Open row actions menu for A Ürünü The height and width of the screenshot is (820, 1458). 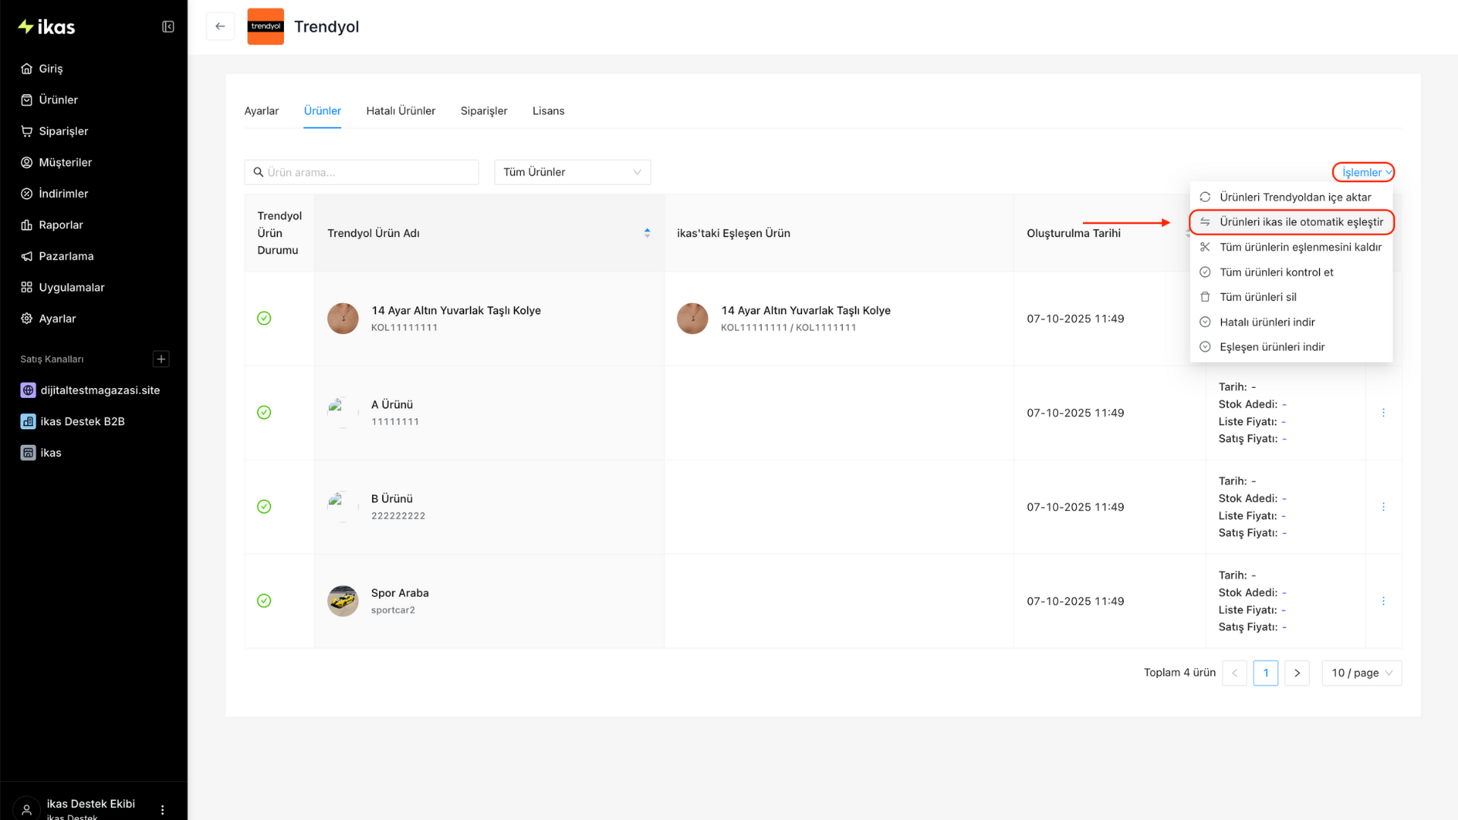(1383, 413)
